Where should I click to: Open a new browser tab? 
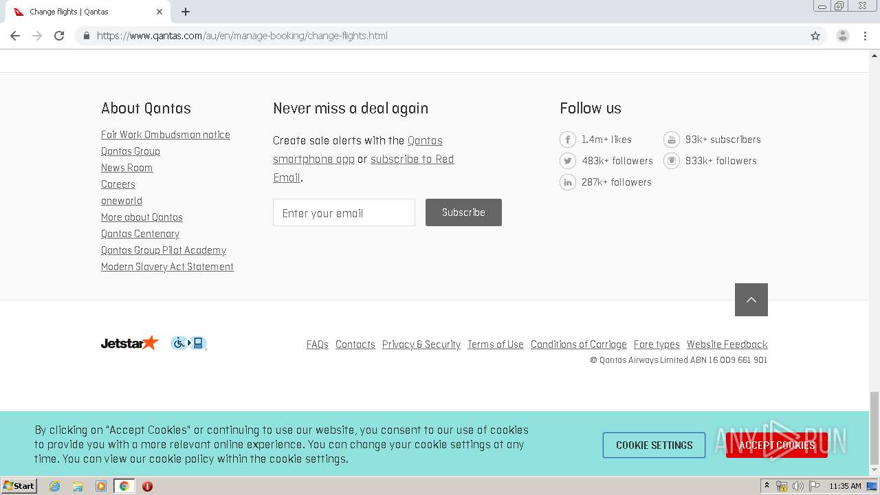pos(186,12)
